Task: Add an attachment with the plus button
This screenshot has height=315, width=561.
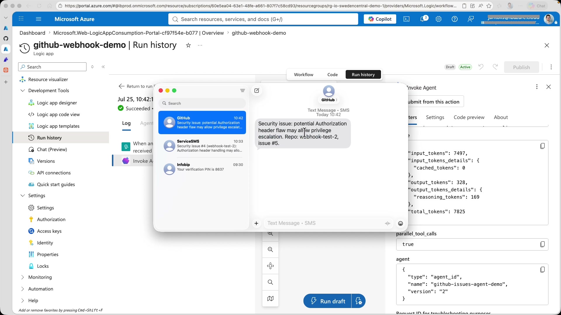Action: [256, 223]
